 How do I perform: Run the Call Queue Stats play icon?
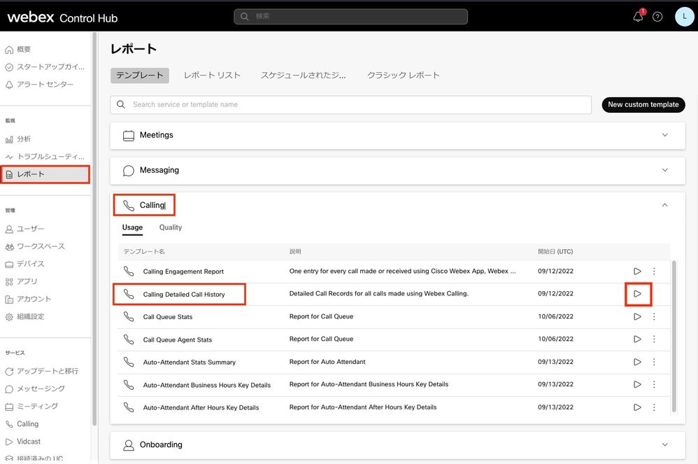[x=637, y=316]
